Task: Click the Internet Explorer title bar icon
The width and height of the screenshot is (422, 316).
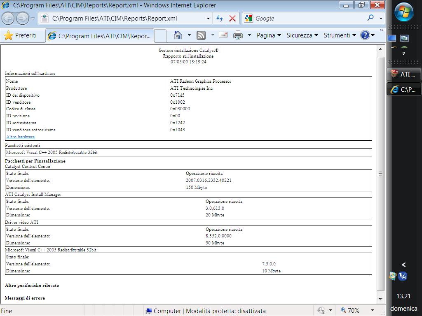Action: pos(5,5)
